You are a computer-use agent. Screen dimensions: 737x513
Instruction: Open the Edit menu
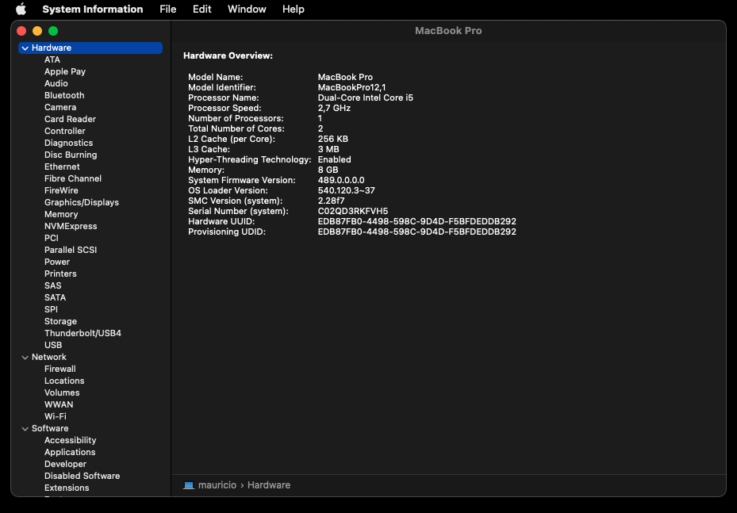[202, 10]
